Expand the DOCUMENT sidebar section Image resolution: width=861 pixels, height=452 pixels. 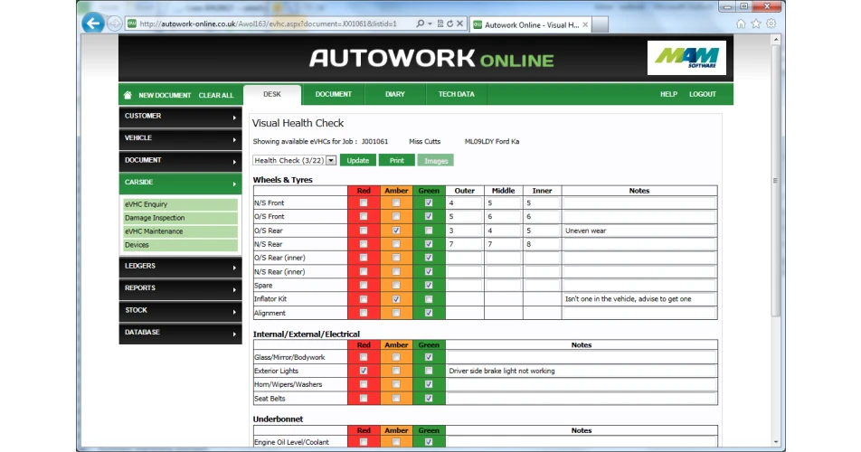point(180,161)
